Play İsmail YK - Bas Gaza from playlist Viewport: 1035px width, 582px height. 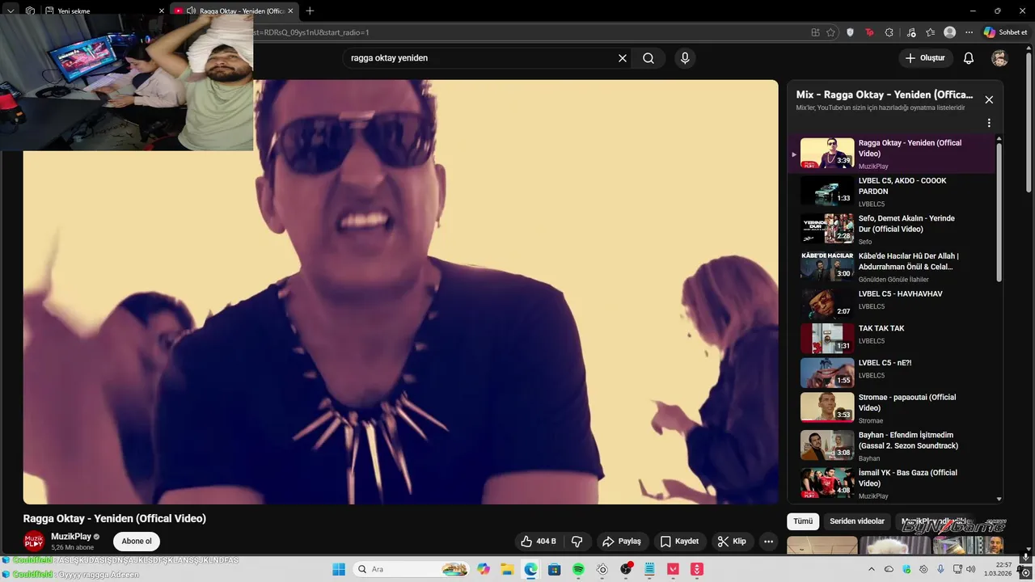[891, 483]
